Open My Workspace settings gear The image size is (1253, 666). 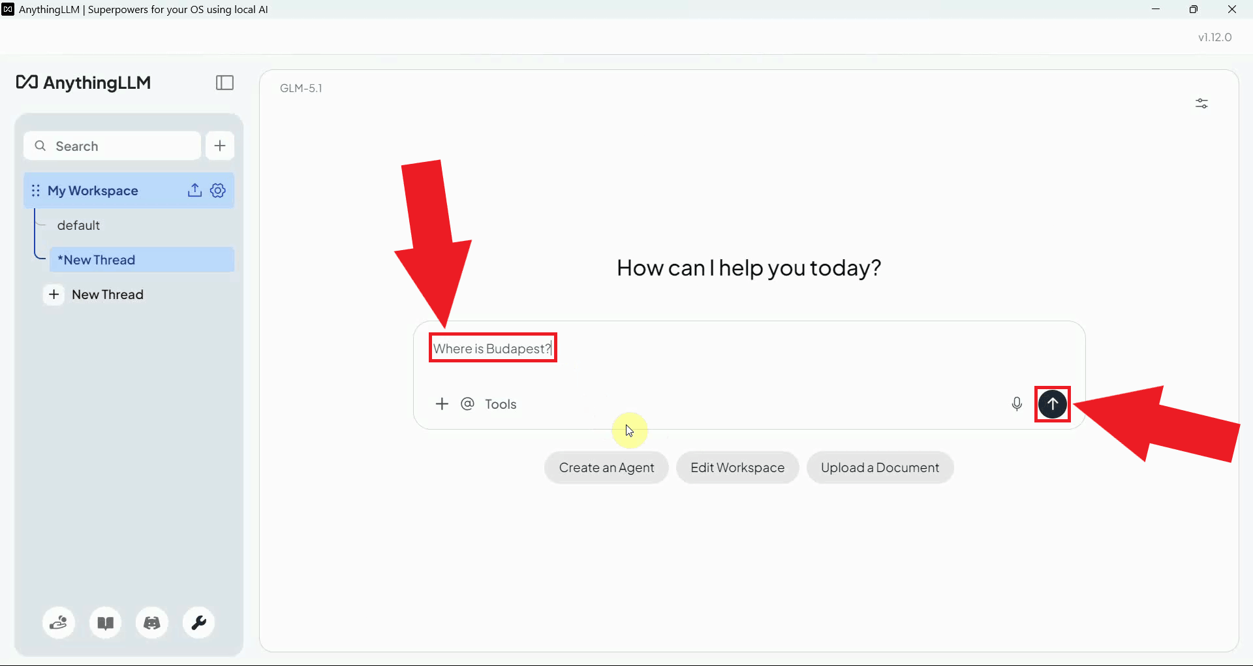click(x=218, y=190)
